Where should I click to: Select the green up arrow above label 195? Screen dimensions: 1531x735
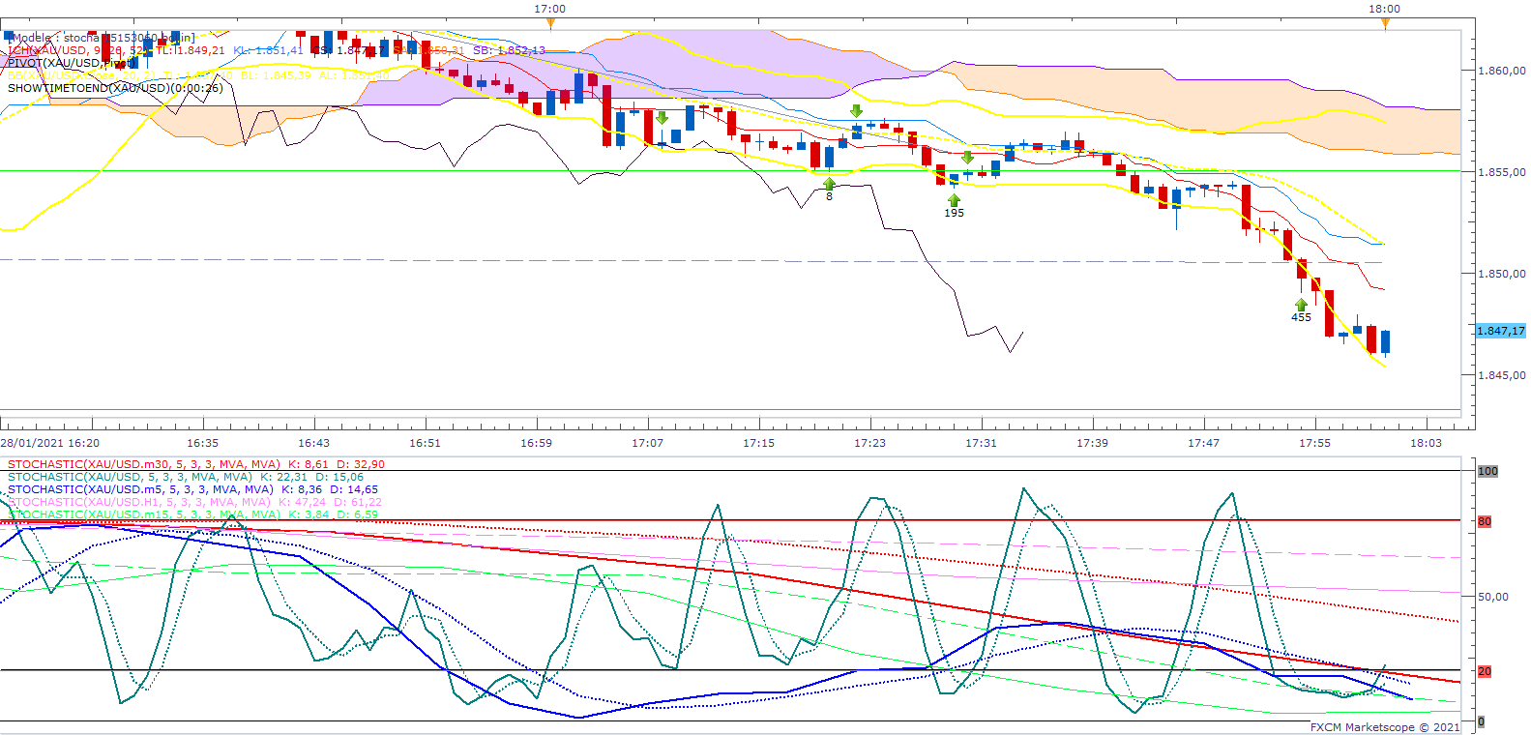point(954,200)
